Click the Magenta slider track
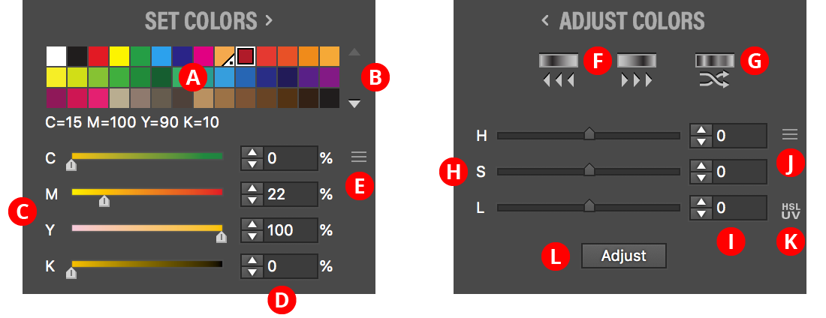The width and height of the screenshot is (826, 318). [x=147, y=192]
